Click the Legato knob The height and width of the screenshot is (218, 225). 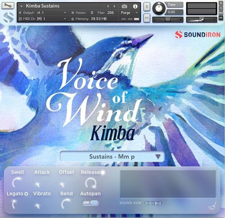pos(15,204)
